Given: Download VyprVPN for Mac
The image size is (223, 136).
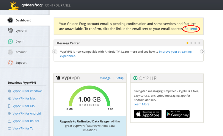Looking at the screenshot, I should pyautogui.click(x=24, y=99).
